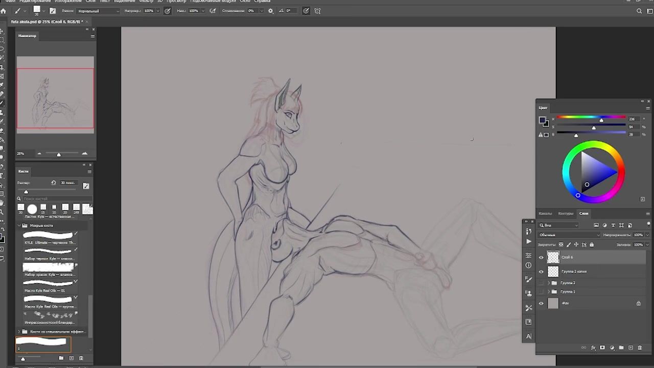Toggle visibility of the Фон layer
Viewport: 654px width, 368px height.
pos(541,303)
